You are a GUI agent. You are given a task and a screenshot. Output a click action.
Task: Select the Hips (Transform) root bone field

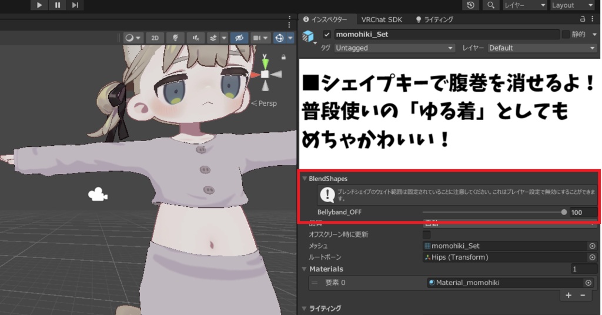[505, 257]
